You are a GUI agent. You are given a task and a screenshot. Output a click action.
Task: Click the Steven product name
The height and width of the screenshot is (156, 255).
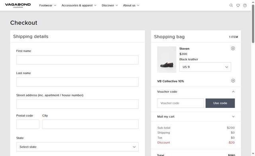point(184,49)
